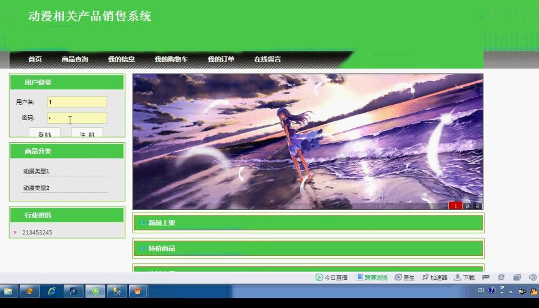Open the pin and tools taskbar app

click(117, 291)
